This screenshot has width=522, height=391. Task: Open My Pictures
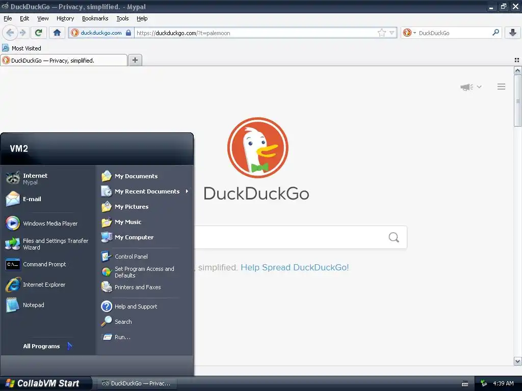[x=145, y=207]
